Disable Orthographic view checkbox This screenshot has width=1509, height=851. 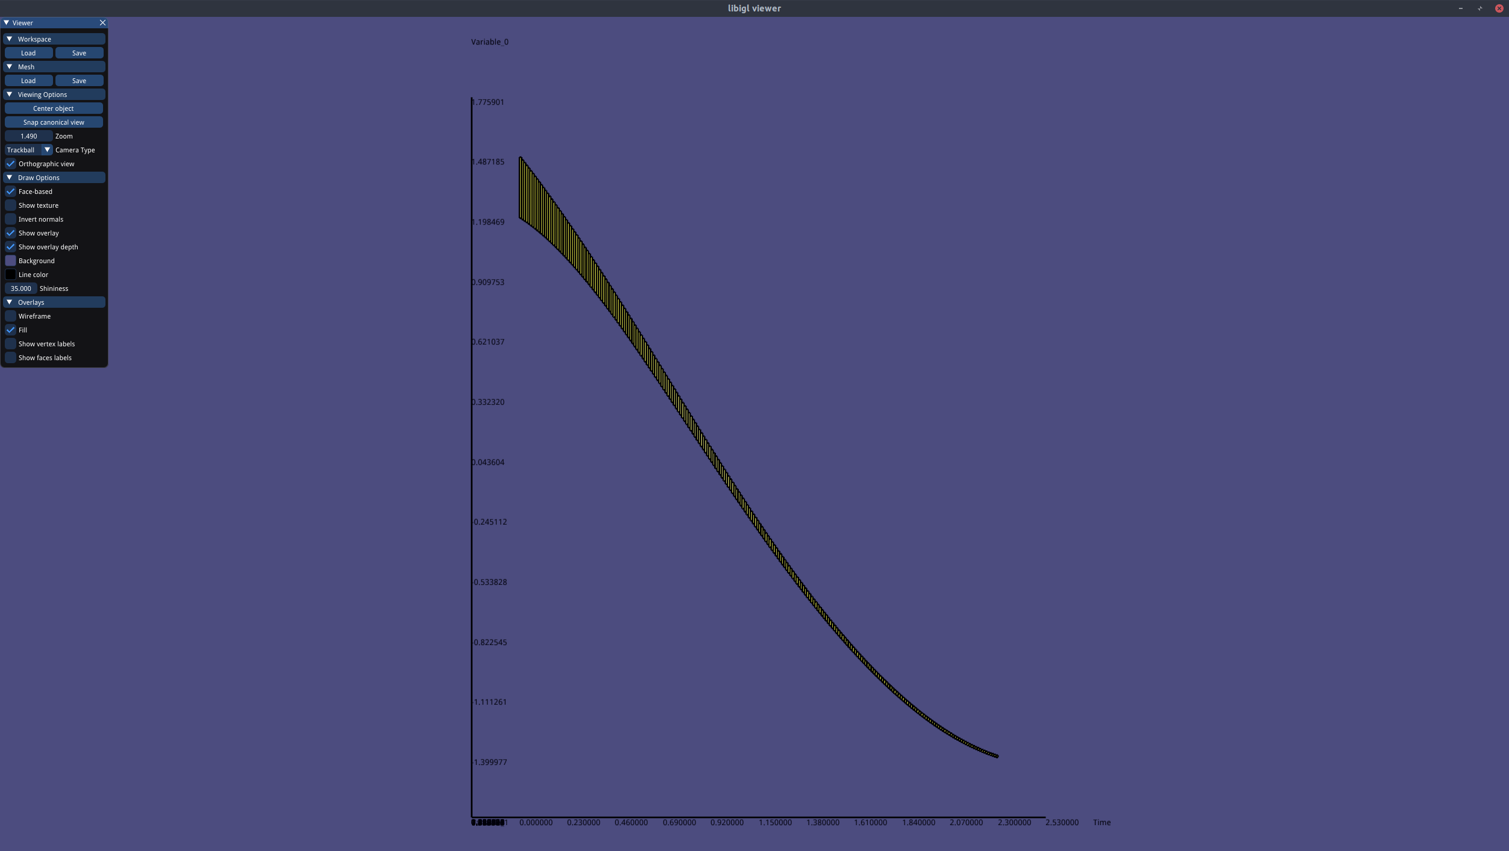(10, 164)
